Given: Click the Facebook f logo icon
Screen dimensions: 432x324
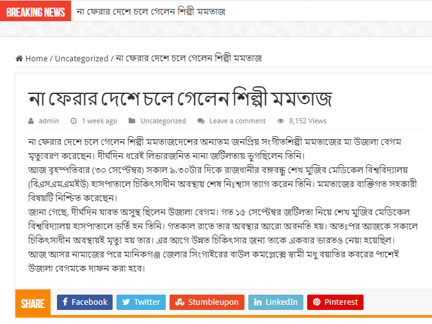Looking at the screenshot, I should 65,302.
